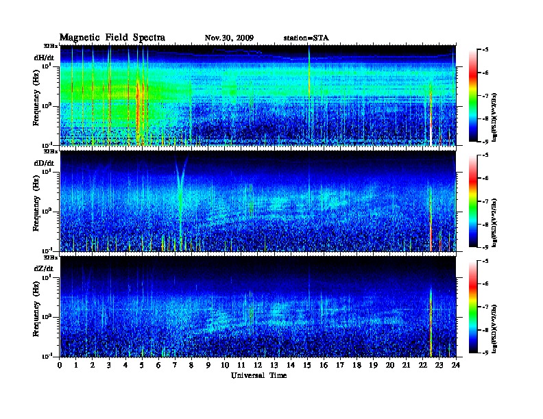
Task: Click the "32Hz" label atop the dD/dt panel
Action: [51, 151]
